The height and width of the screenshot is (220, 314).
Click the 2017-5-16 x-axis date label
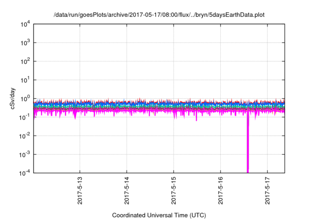220,191
